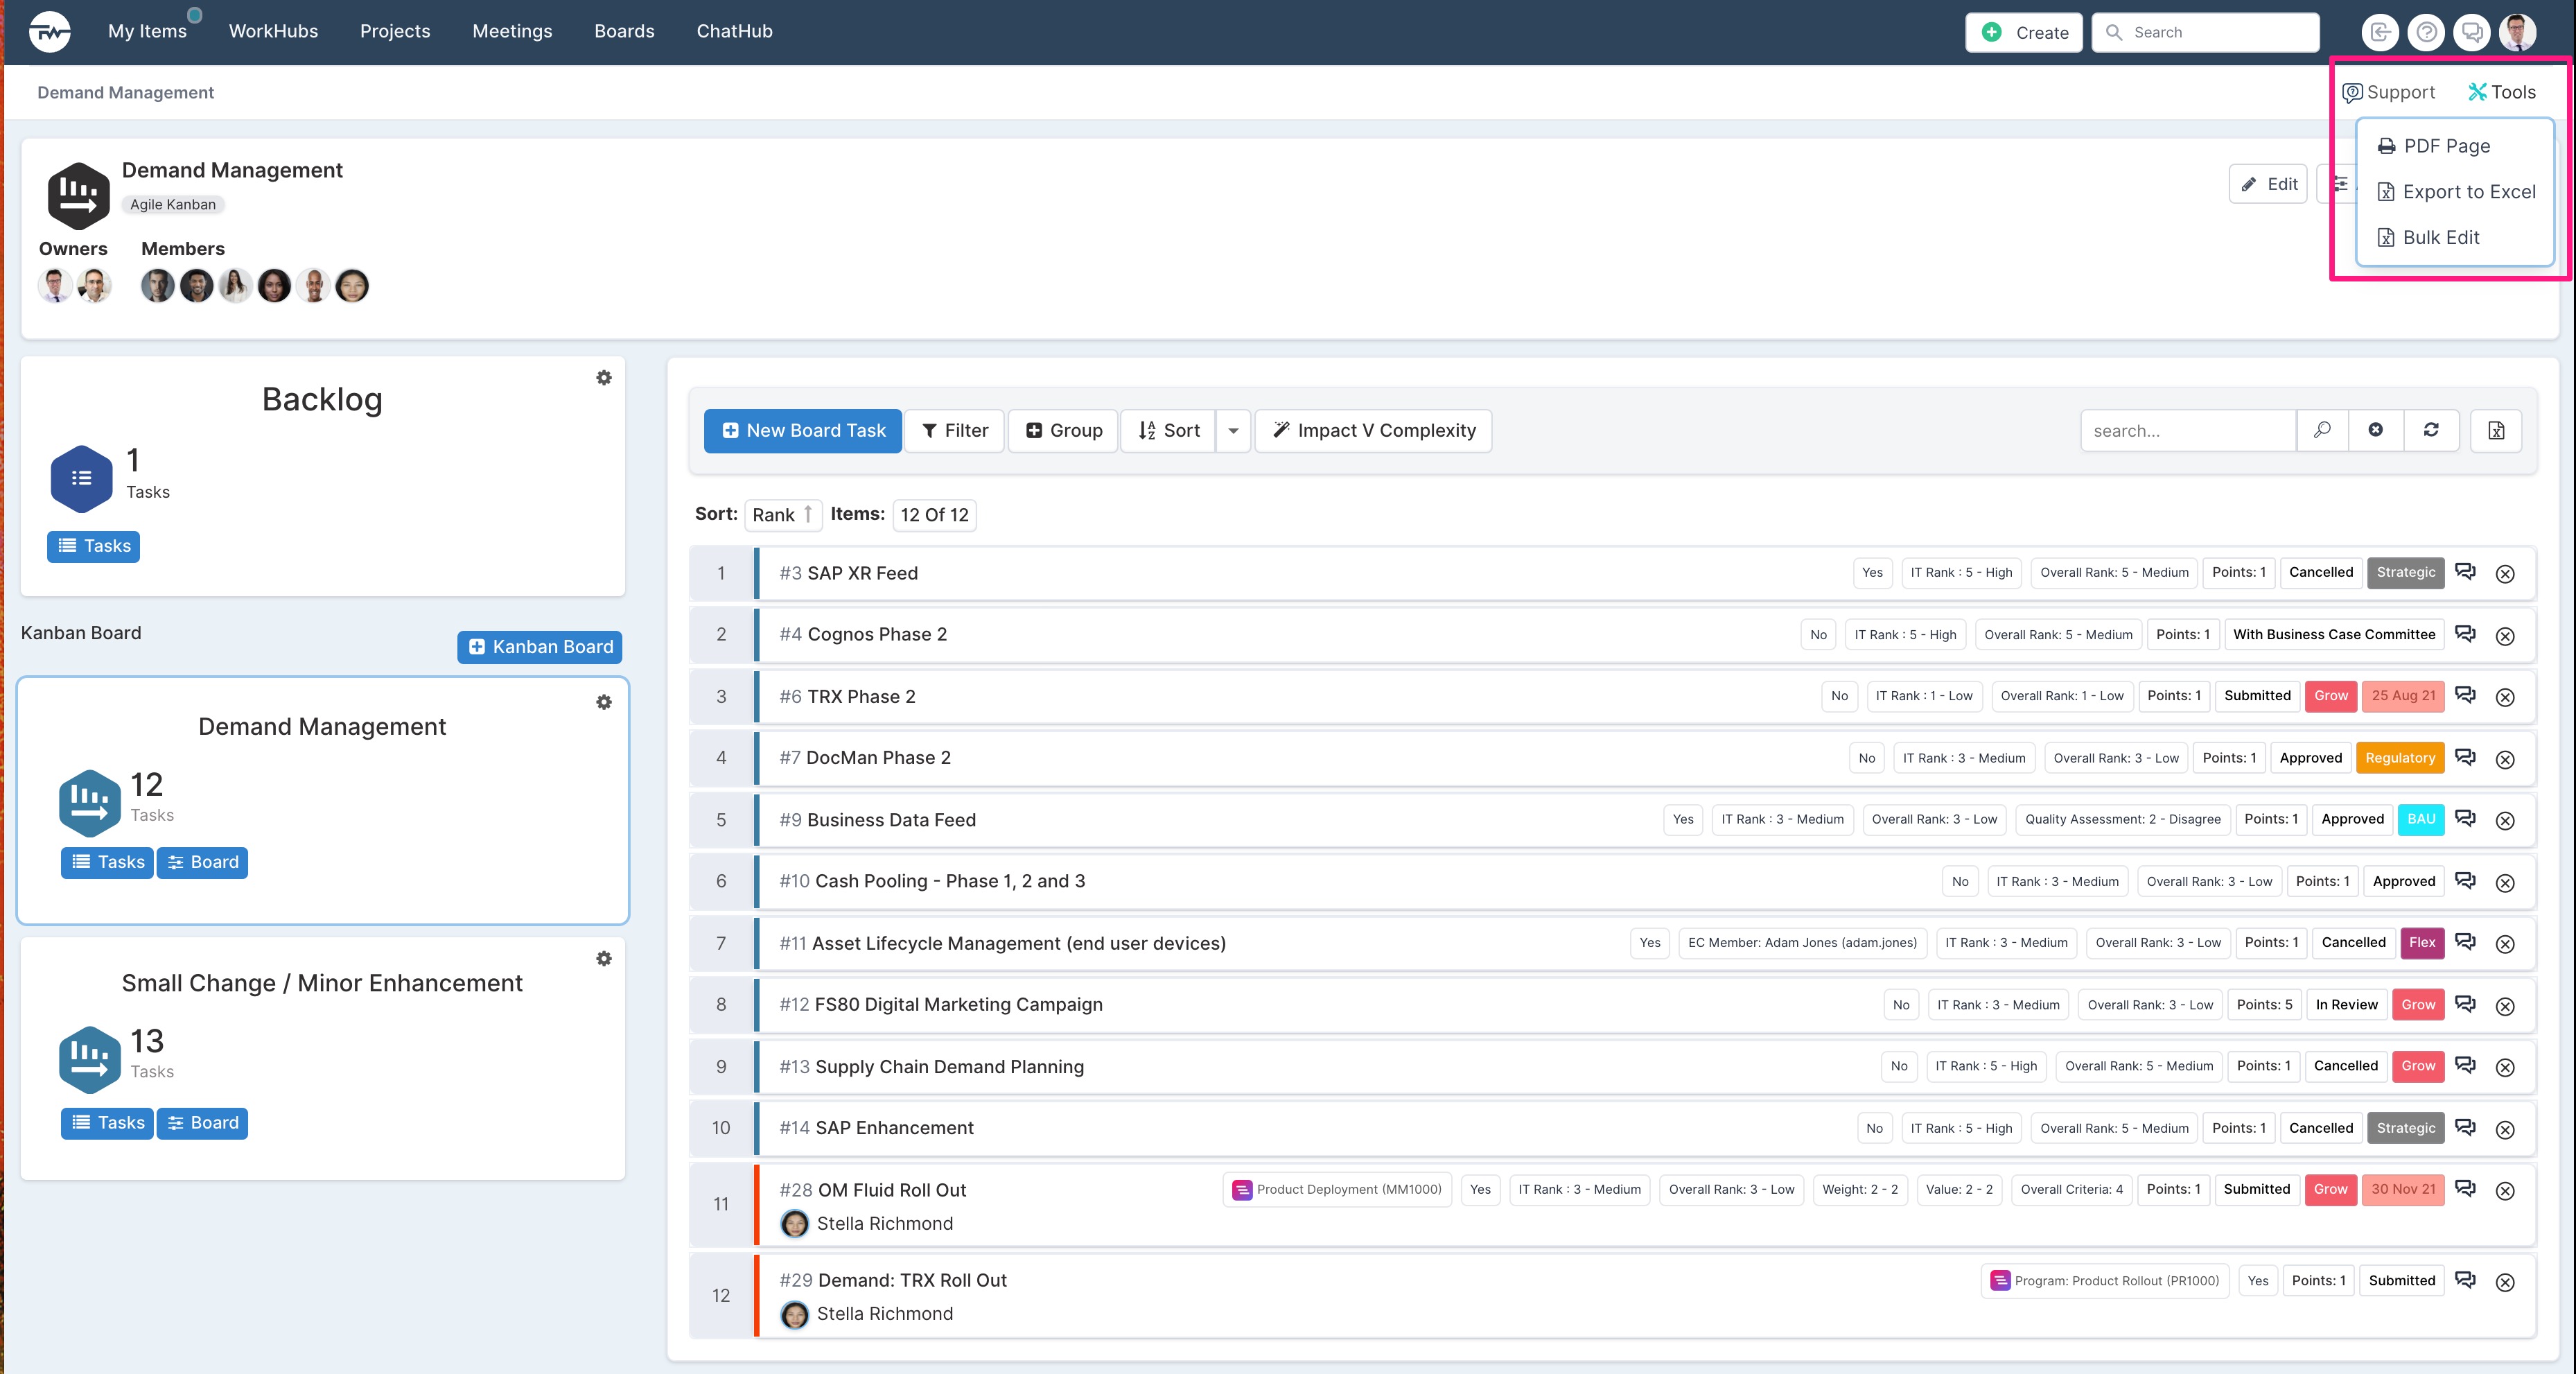Image resolution: width=2576 pixels, height=1374 pixels.
Task: Remove #13 Supply Chain Demand Planning using its x icon
Action: tap(2505, 1068)
